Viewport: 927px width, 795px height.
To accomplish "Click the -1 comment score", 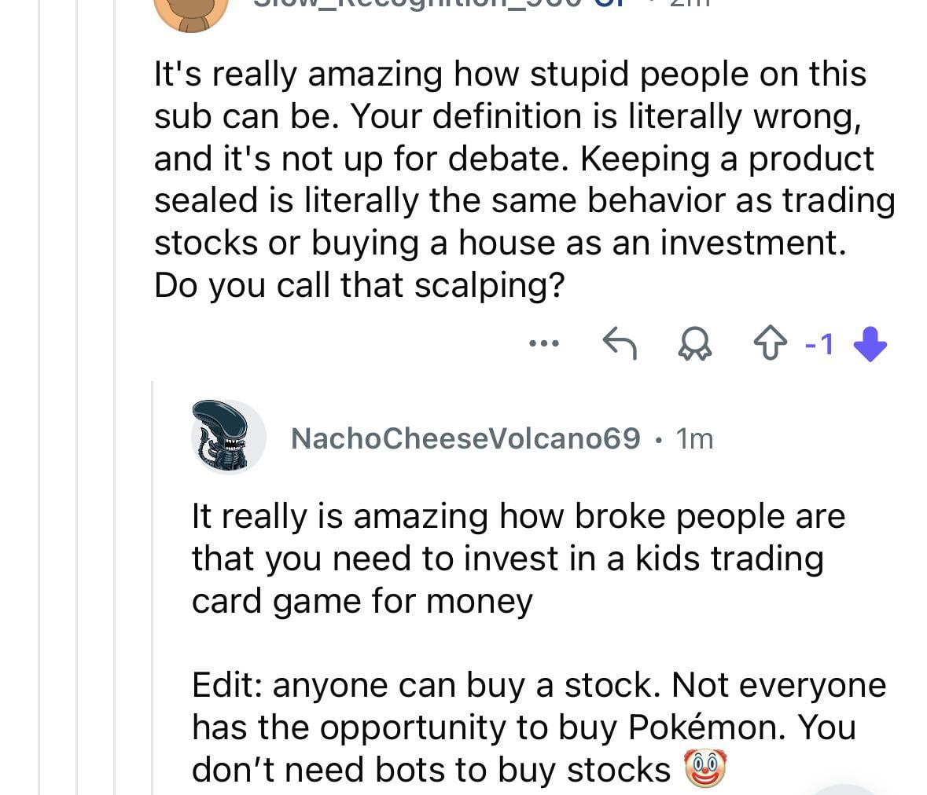I will point(820,344).
